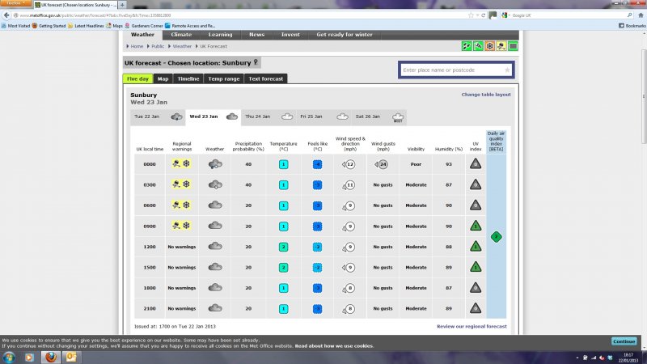Image resolution: width=647 pixels, height=364 pixels.
Task: Click the Continue button on the cookie notice
Action: click(624, 341)
